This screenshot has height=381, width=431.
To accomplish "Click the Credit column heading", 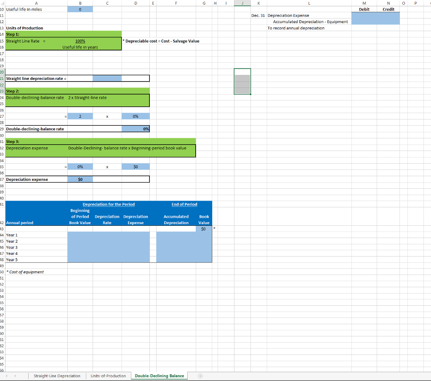I will (x=388, y=9).
